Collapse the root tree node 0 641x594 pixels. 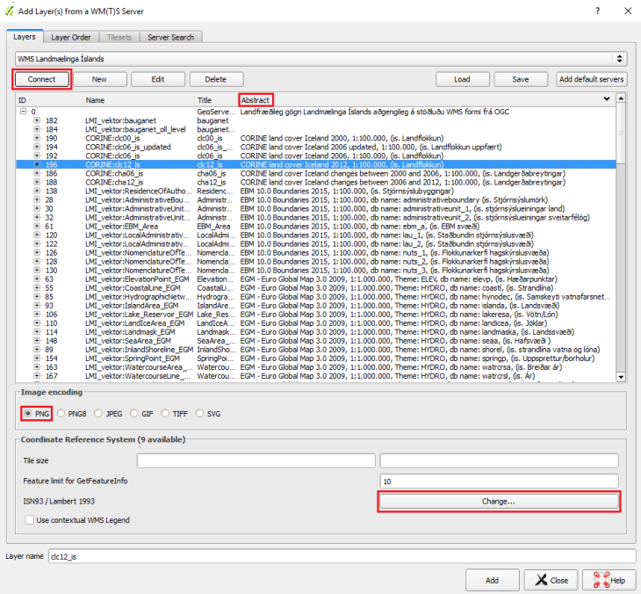coord(23,112)
